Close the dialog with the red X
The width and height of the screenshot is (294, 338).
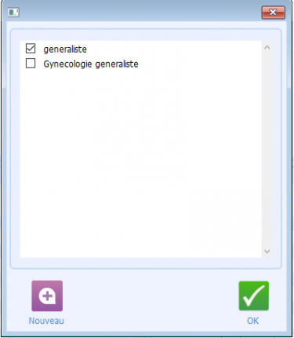[273, 13]
